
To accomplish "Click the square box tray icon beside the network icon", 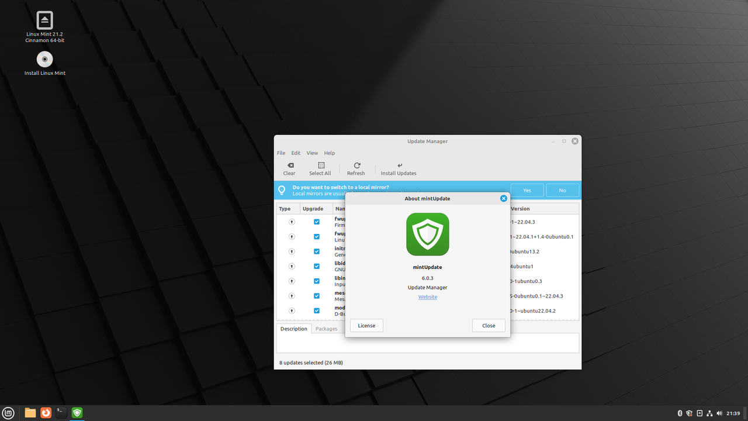I will click(x=699, y=413).
